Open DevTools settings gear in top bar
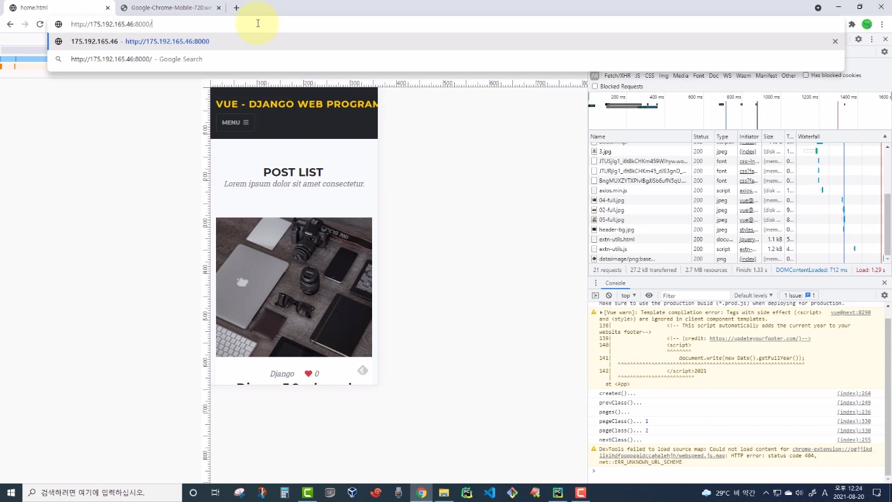 [x=858, y=39]
